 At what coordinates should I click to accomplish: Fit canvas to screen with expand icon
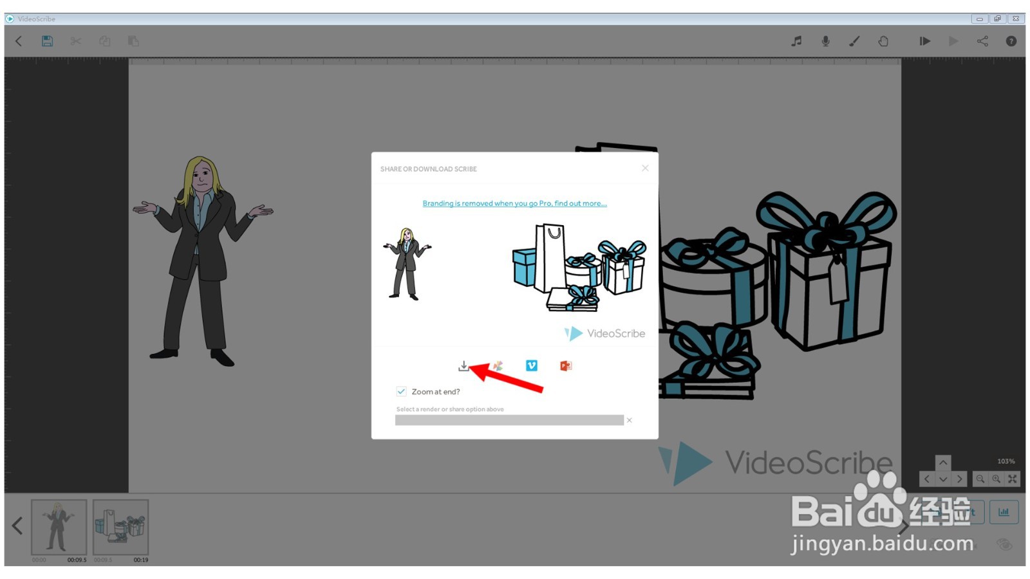[1012, 479]
